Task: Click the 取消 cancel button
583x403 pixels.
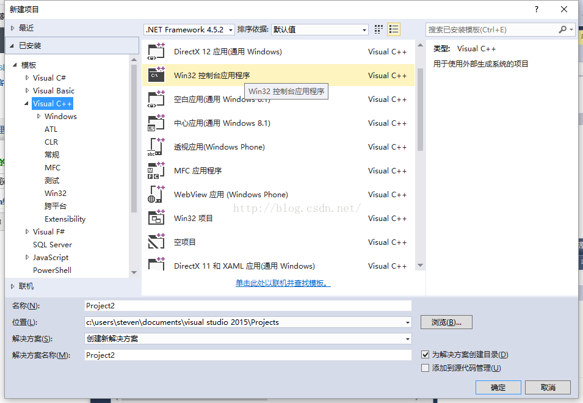Action: 548,387
